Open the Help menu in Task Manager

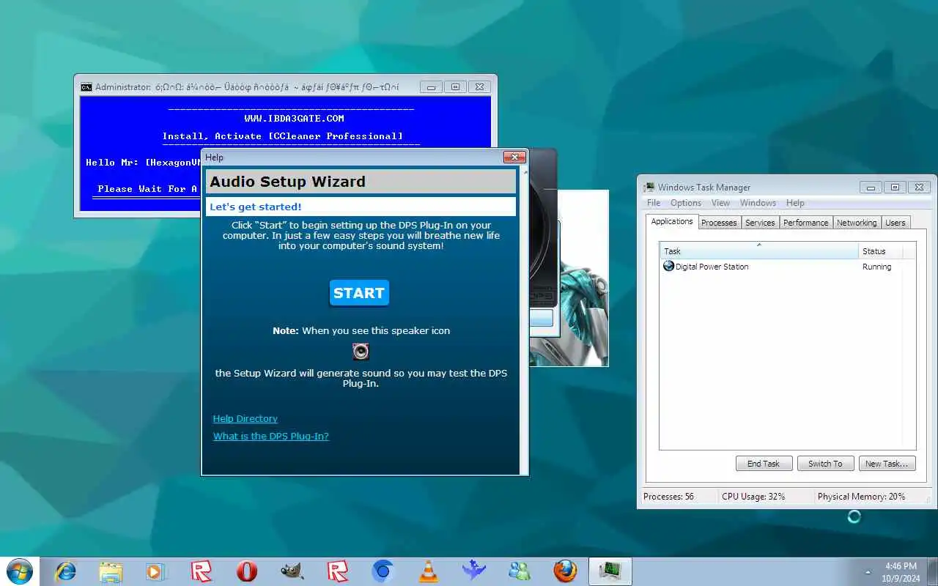pos(795,203)
